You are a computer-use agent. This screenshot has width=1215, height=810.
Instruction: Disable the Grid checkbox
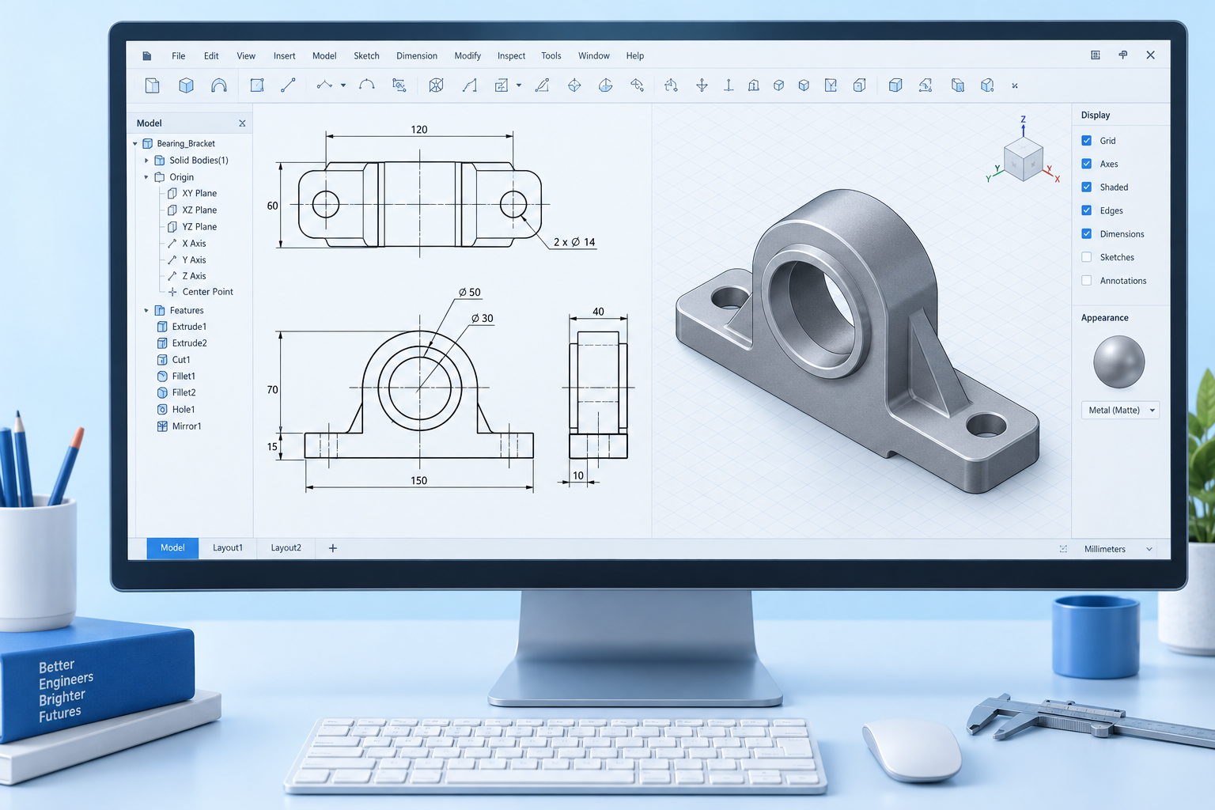(1087, 141)
